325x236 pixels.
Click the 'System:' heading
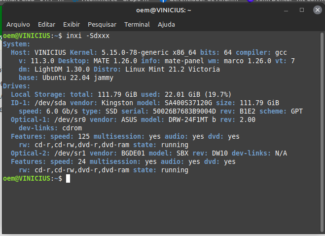pyautogui.click(x=17, y=44)
